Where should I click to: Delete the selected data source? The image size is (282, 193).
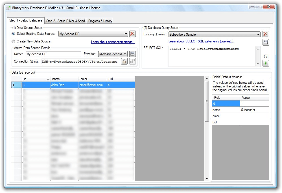click(133, 34)
